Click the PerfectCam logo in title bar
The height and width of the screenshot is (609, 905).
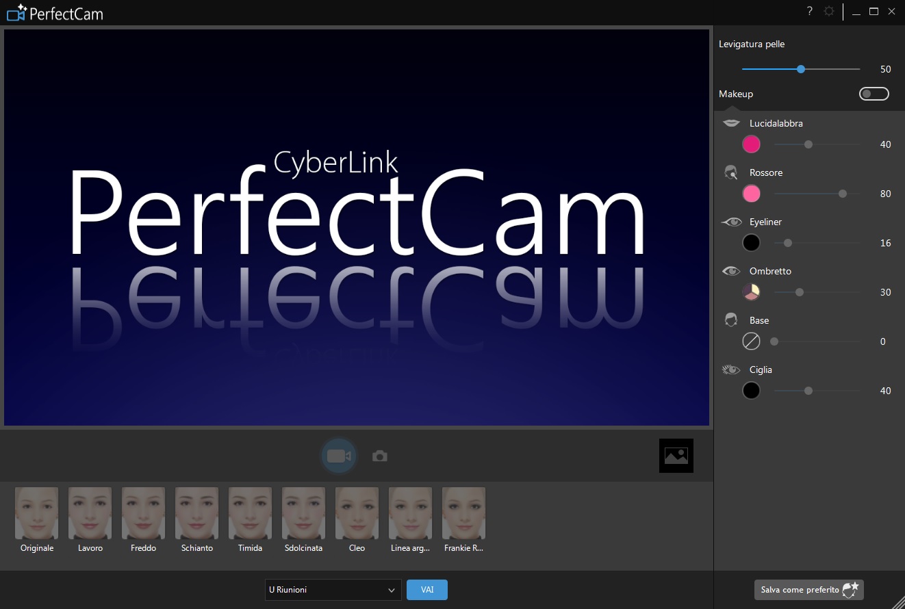coord(55,12)
